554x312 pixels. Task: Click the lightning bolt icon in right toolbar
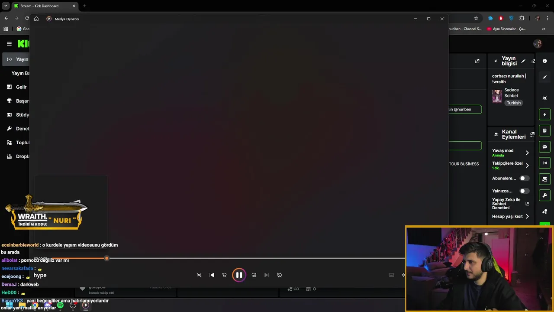tap(544, 114)
